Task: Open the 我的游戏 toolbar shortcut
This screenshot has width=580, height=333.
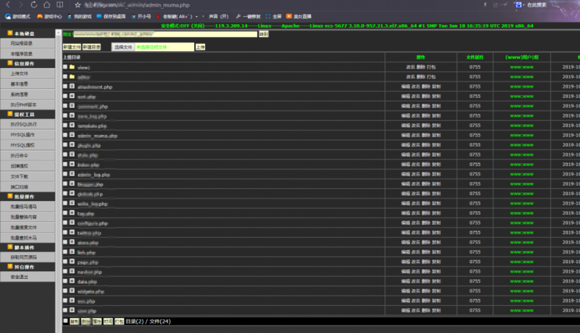Action: coord(79,16)
